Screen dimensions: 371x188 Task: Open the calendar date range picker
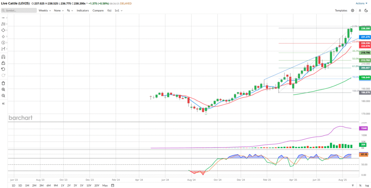[113, 185]
